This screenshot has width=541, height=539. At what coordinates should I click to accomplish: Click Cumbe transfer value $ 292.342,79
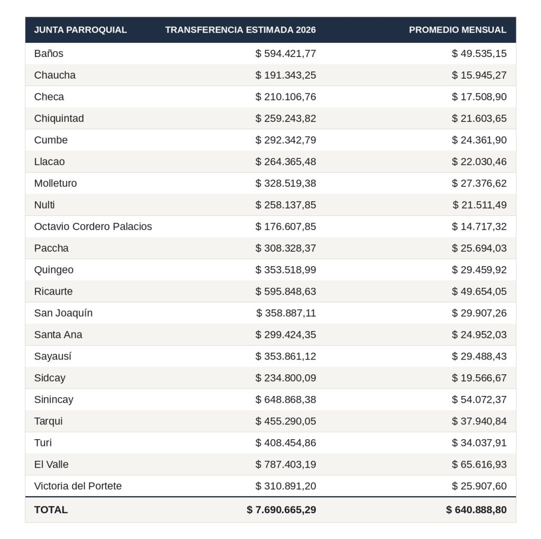pyautogui.click(x=286, y=140)
